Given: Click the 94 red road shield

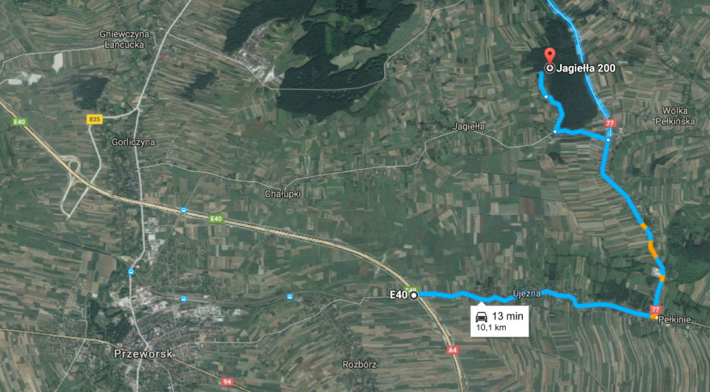Looking at the screenshot, I should [x=227, y=382].
